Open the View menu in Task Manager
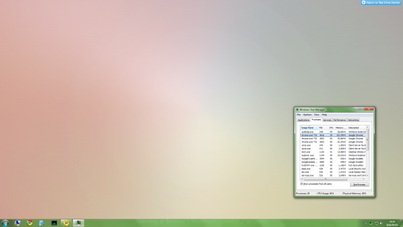 click(x=316, y=115)
